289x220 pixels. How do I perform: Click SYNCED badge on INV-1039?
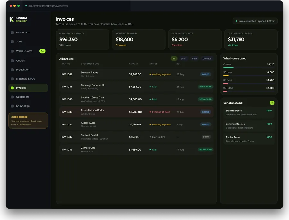[x=206, y=112]
